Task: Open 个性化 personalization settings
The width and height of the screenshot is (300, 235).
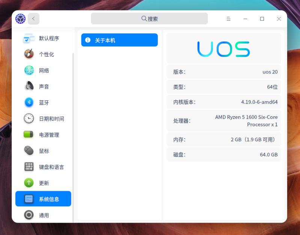Action: coord(43,54)
